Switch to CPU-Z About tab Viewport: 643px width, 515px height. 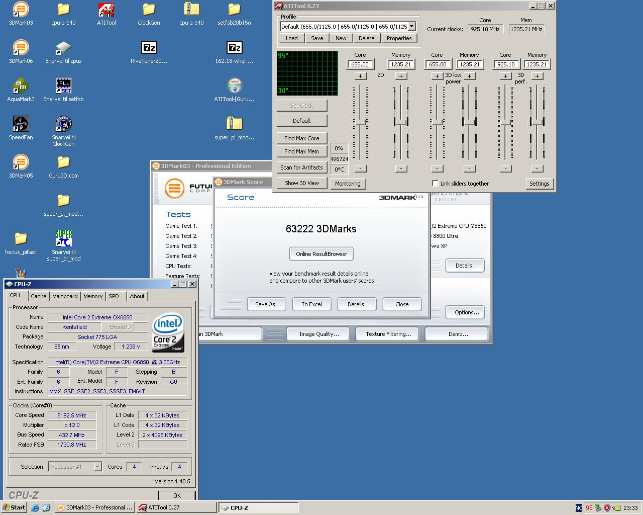(x=137, y=296)
